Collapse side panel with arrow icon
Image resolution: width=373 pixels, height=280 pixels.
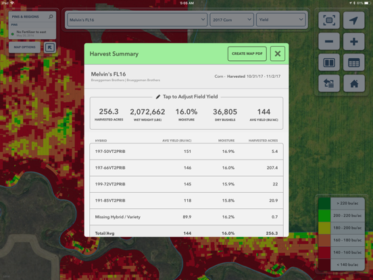click(50, 47)
